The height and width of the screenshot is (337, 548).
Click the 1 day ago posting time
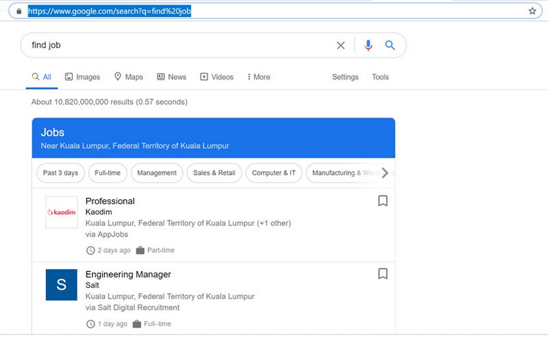[107, 324]
